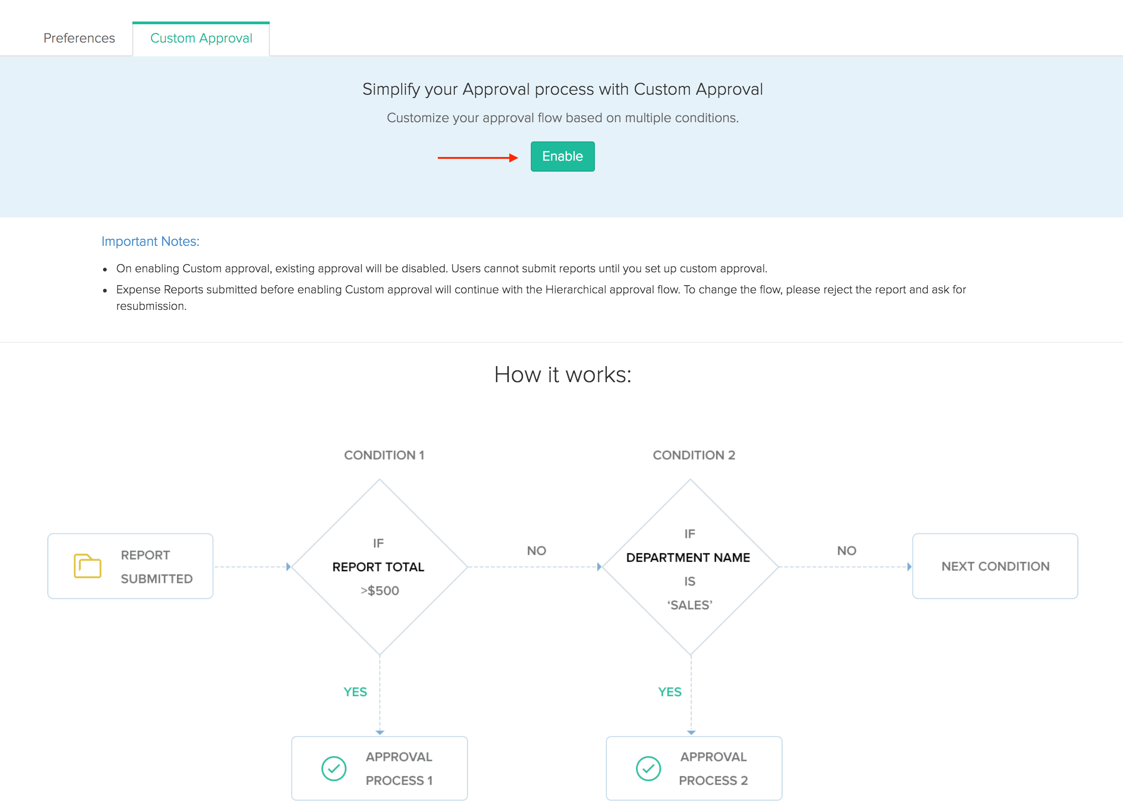This screenshot has width=1123, height=806.
Task: Click the Report Submitted box
Action: 131,566
